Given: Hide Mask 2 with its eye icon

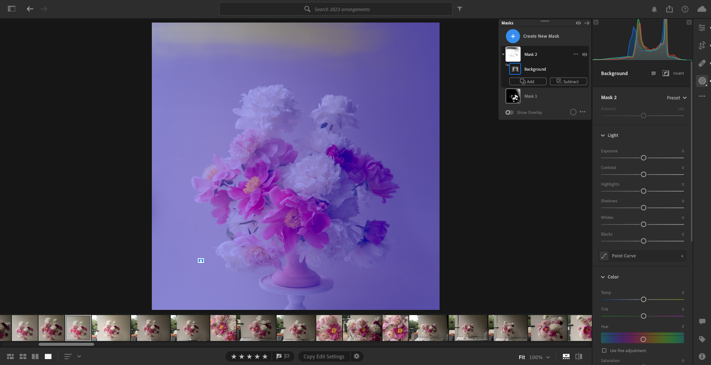Looking at the screenshot, I should pyautogui.click(x=585, y=54).
